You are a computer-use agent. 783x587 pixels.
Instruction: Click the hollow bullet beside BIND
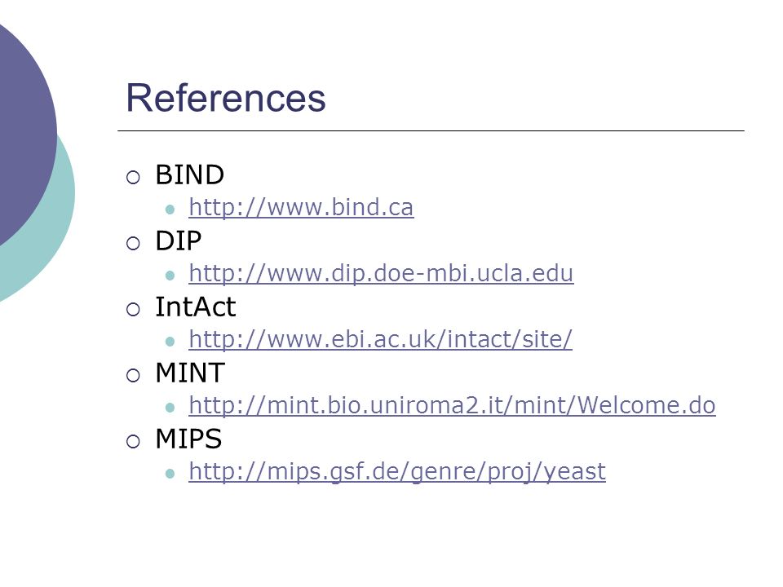coord(133,177)
